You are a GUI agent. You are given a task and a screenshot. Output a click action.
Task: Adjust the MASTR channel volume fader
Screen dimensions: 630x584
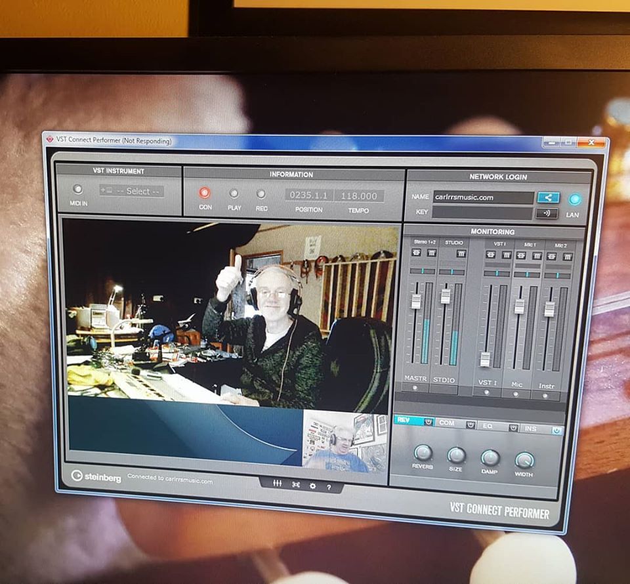[416, 301]
